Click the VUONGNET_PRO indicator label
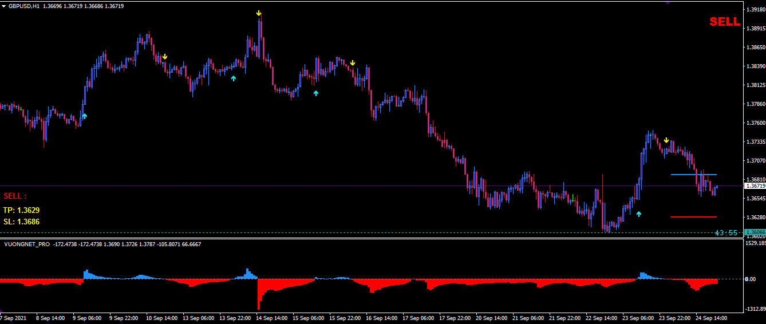 point(27,244)
